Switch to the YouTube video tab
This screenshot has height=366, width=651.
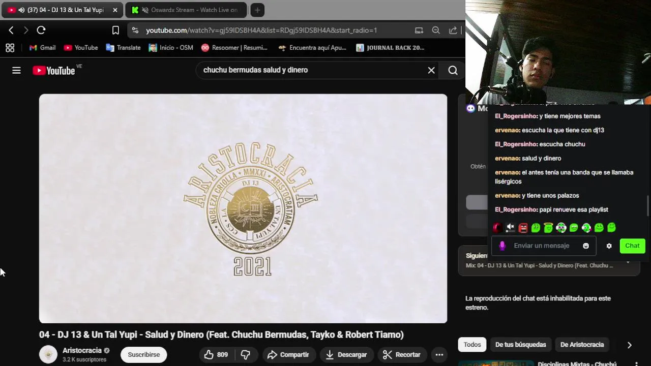tap(63, 10)
